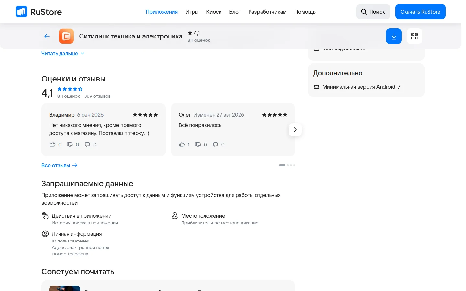Open the Советуем почитать article thumbnail
466x291 pixels.
pyautogui.click(x=65, y=288)
